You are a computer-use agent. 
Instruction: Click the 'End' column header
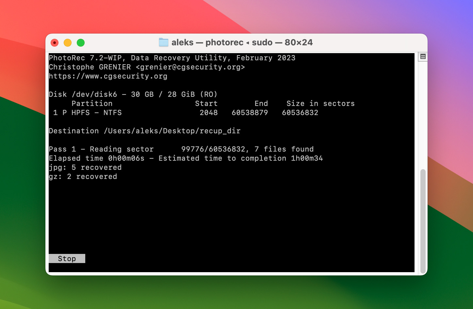[x=261, y=104]
